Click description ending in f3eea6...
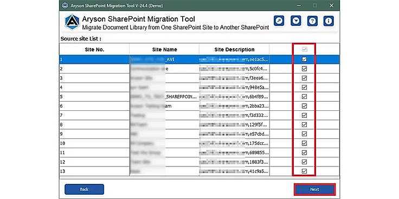Viewport: 399px width, 199px height. (x=234, y=78)
